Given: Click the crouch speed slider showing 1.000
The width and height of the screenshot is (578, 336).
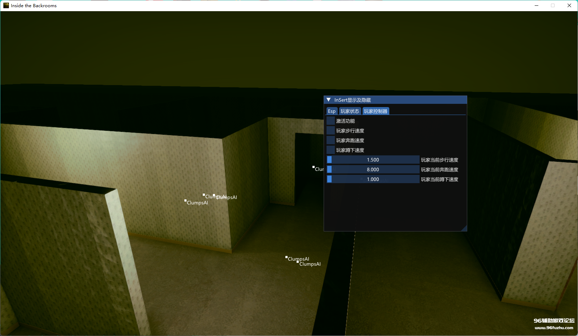Looking at the screenshot, I should (x=373, y=179).
